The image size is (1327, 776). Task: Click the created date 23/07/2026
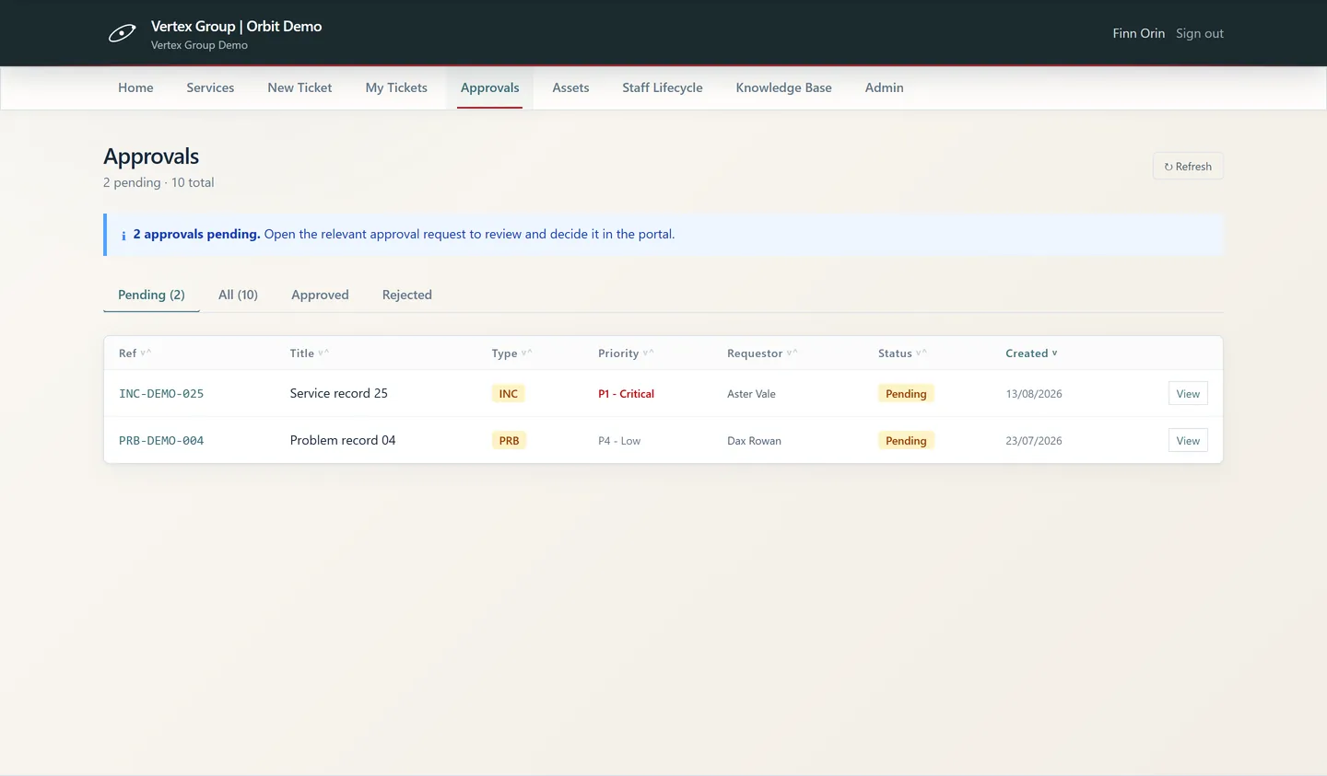point(1034,441)
